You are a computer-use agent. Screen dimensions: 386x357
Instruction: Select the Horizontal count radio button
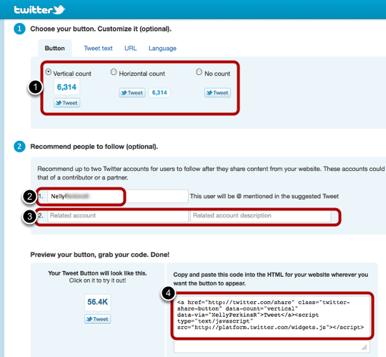(114, 72)
